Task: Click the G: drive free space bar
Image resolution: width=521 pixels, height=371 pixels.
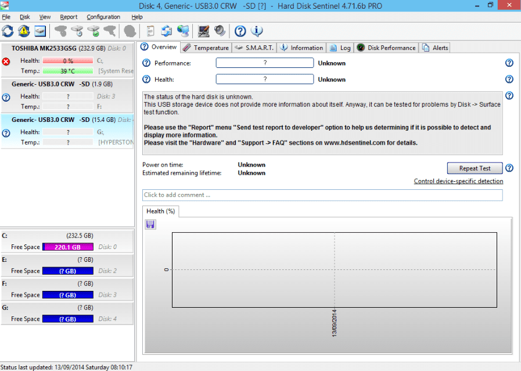Action: [68, 319]
